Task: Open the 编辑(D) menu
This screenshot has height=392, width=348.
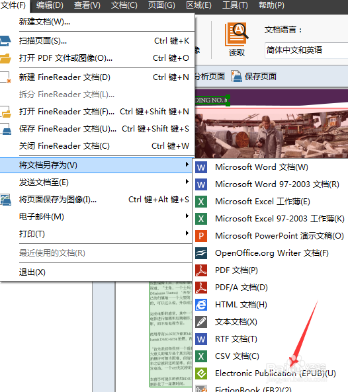Action: [50, 5]
